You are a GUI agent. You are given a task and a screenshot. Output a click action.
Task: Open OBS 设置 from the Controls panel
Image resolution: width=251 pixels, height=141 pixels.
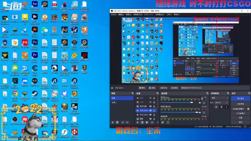(x=240, y=118)
